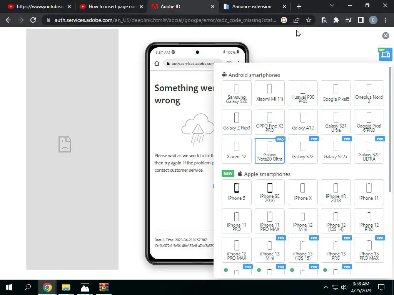
Task: Pick the iPhone 12 Mini device
Action: 303,221
